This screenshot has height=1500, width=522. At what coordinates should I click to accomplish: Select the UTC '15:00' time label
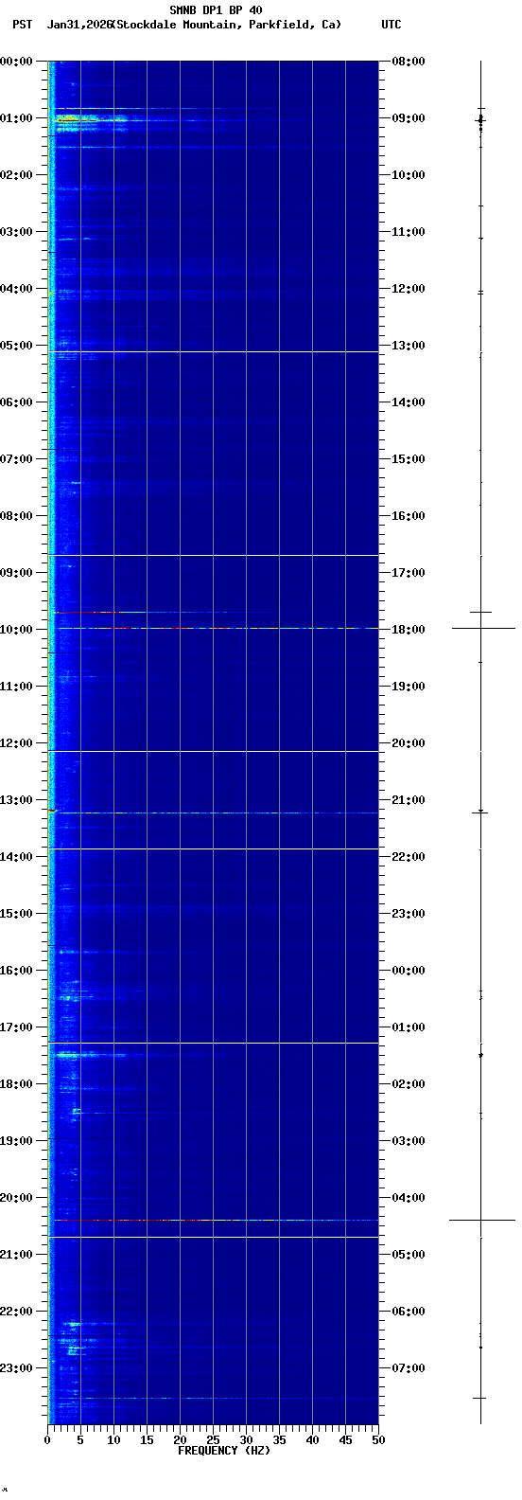409,459
